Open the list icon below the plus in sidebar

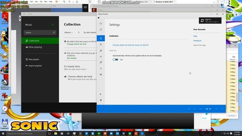[101, 74]
